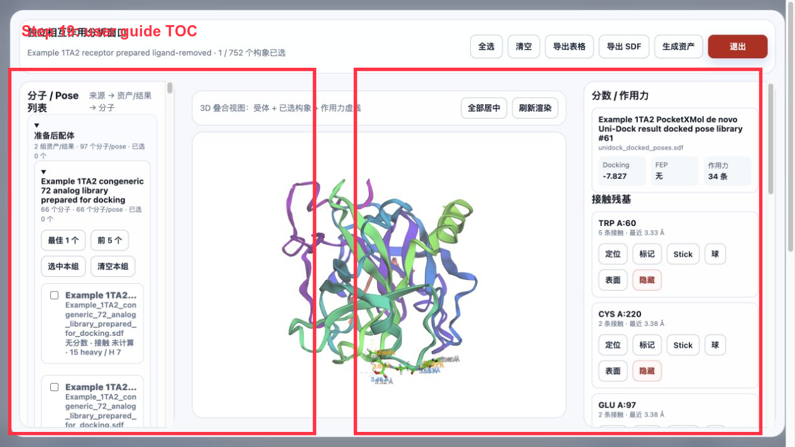795x447 pixels.
Task: Click the 分子 / Pose 列表 panel heading
Action: tap(53, 102)
